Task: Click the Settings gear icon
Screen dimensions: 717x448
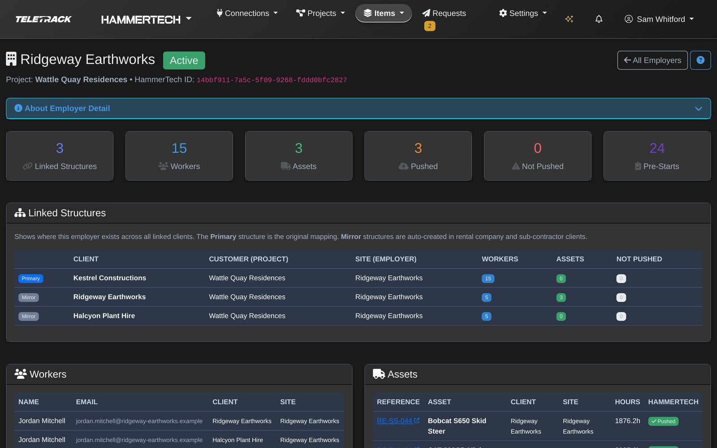Action: pyautogui.click(x=503, y=13)
